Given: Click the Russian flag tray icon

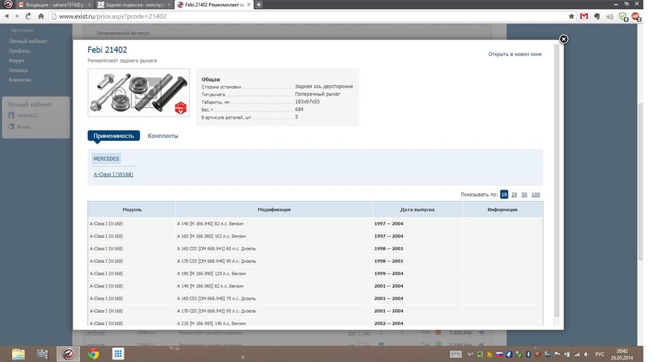Looking at the screenshot, I should point(499,354).
